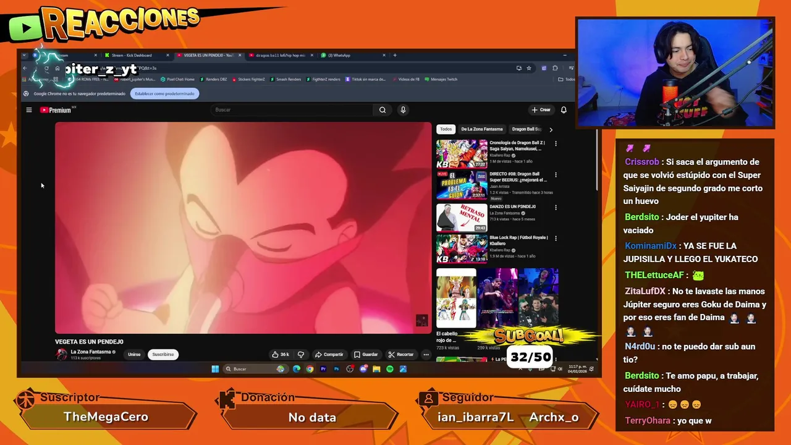791x445 pixels.
Task: Open Chrome extensions puzzle icon
Action: [x=555, y=68]
